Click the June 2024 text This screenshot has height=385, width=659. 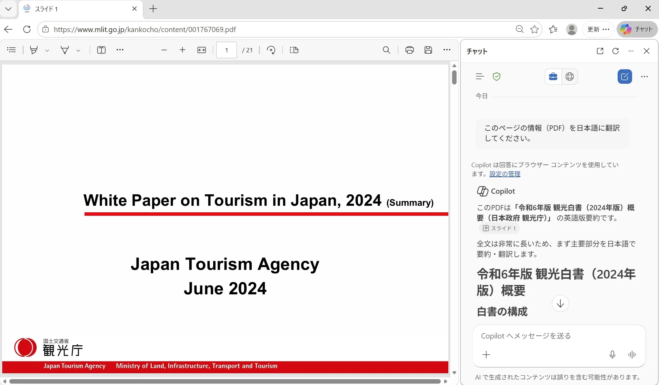pyautogui.click(x=225, y=288)
